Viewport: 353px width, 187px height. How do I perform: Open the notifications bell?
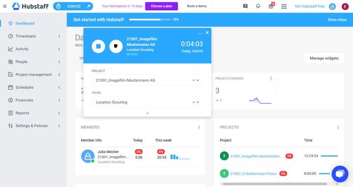tap(258, 6)
